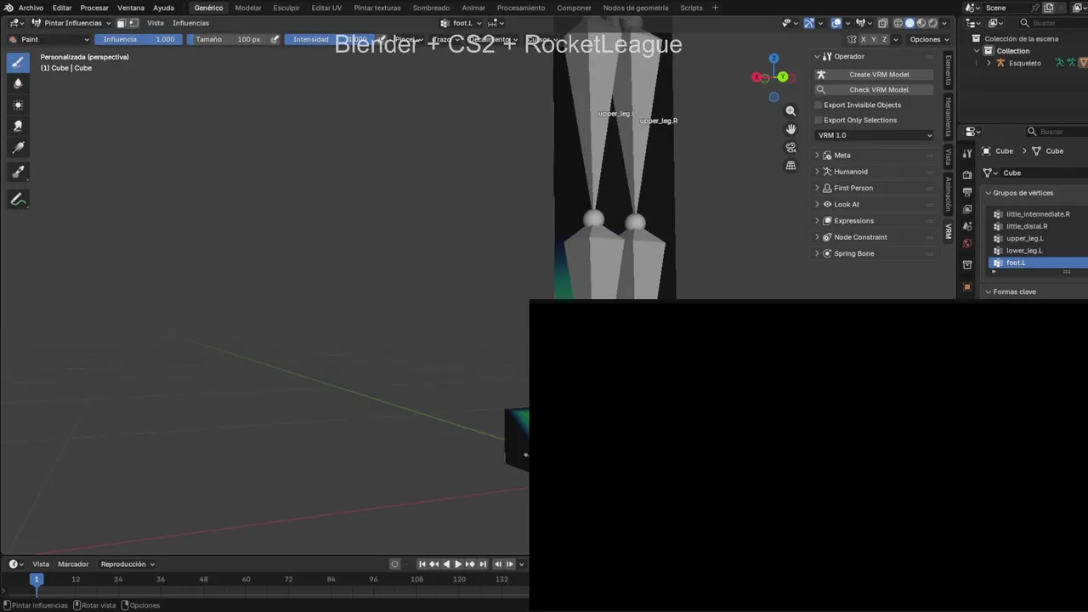Switch to material preview shading

coord(921,23)
